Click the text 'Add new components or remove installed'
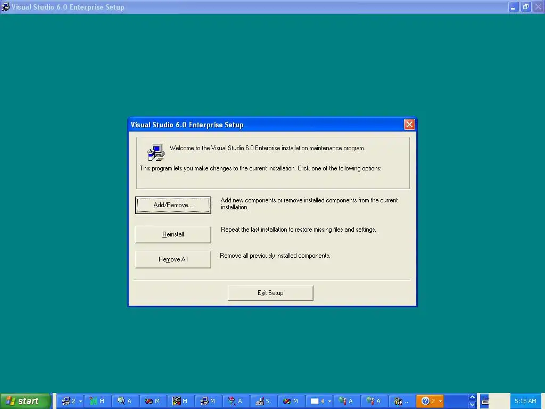The width and height of the screenshot is (545, 409). coord(272,200)
